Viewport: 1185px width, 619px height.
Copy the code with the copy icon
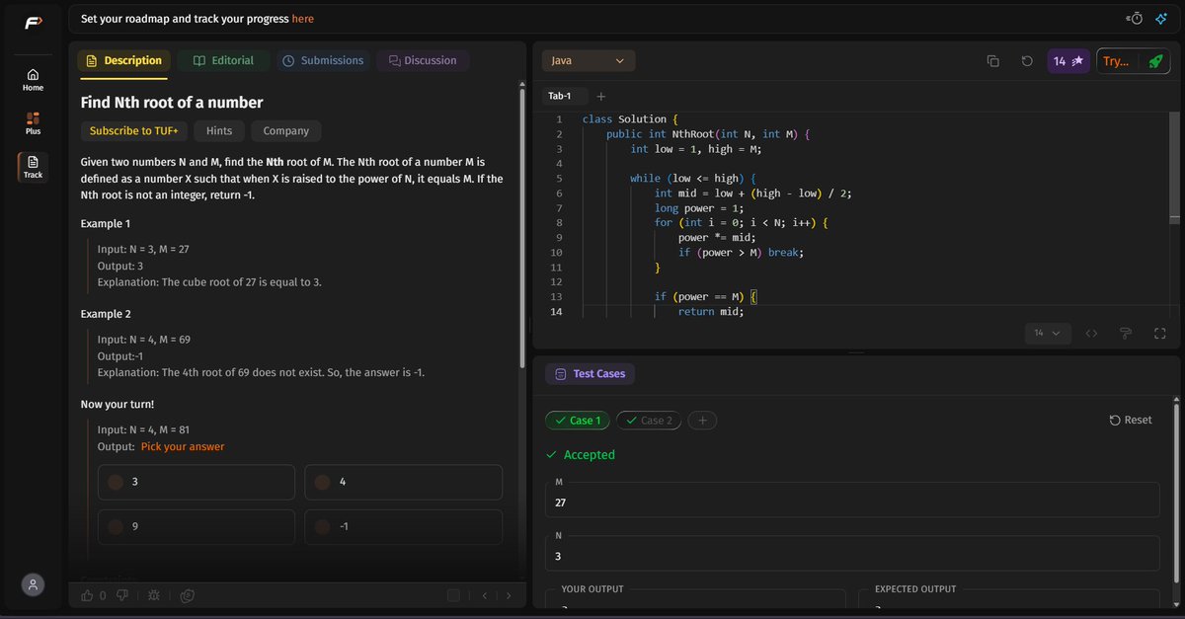[x=993, y=61]
